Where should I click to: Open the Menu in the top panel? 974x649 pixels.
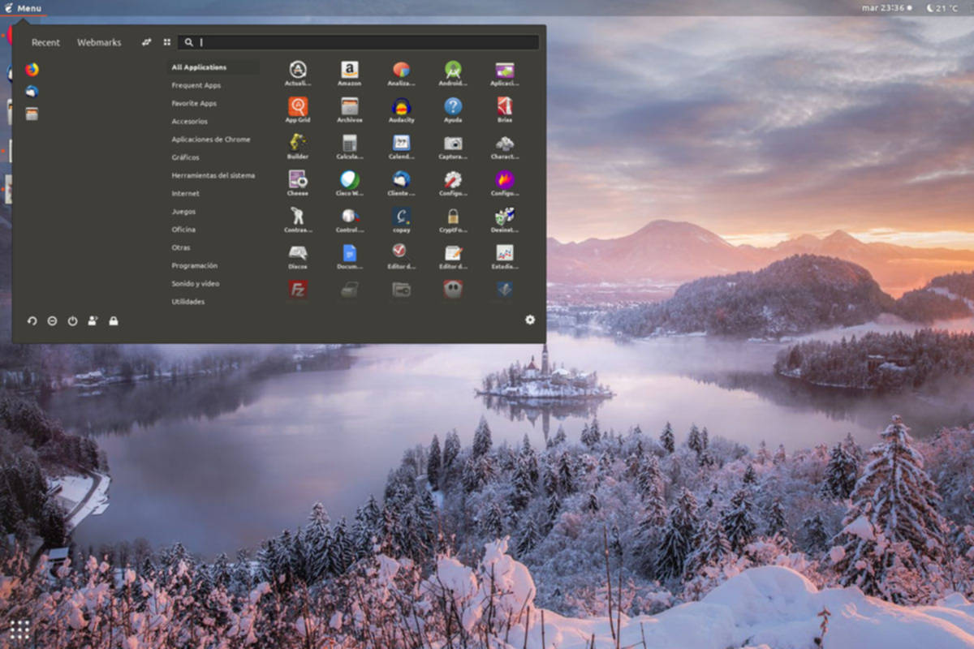(x=24, y=8)
